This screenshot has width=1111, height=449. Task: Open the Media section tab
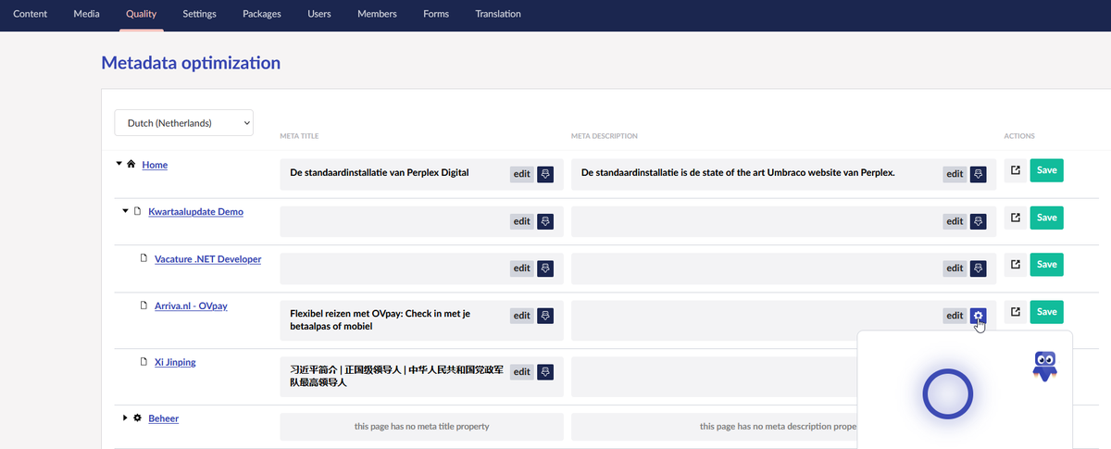86,14
